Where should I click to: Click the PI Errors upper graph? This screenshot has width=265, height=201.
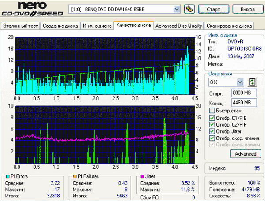tap(105, 66)
